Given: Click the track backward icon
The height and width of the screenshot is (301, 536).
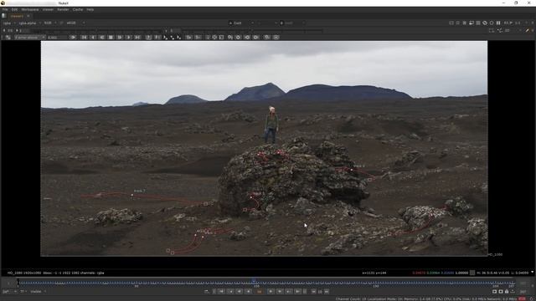Looking at the screenshot, I should (93, 37).
